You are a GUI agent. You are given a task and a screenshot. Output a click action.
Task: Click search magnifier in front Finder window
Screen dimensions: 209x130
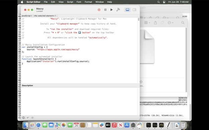pyautogui.click(x=183, y=23)
